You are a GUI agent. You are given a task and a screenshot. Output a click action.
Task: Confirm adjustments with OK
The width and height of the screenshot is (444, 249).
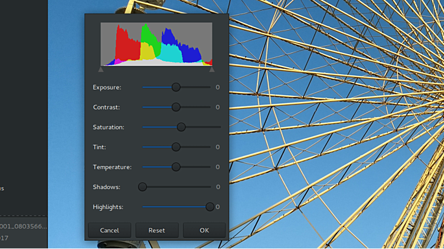point(204,230)
